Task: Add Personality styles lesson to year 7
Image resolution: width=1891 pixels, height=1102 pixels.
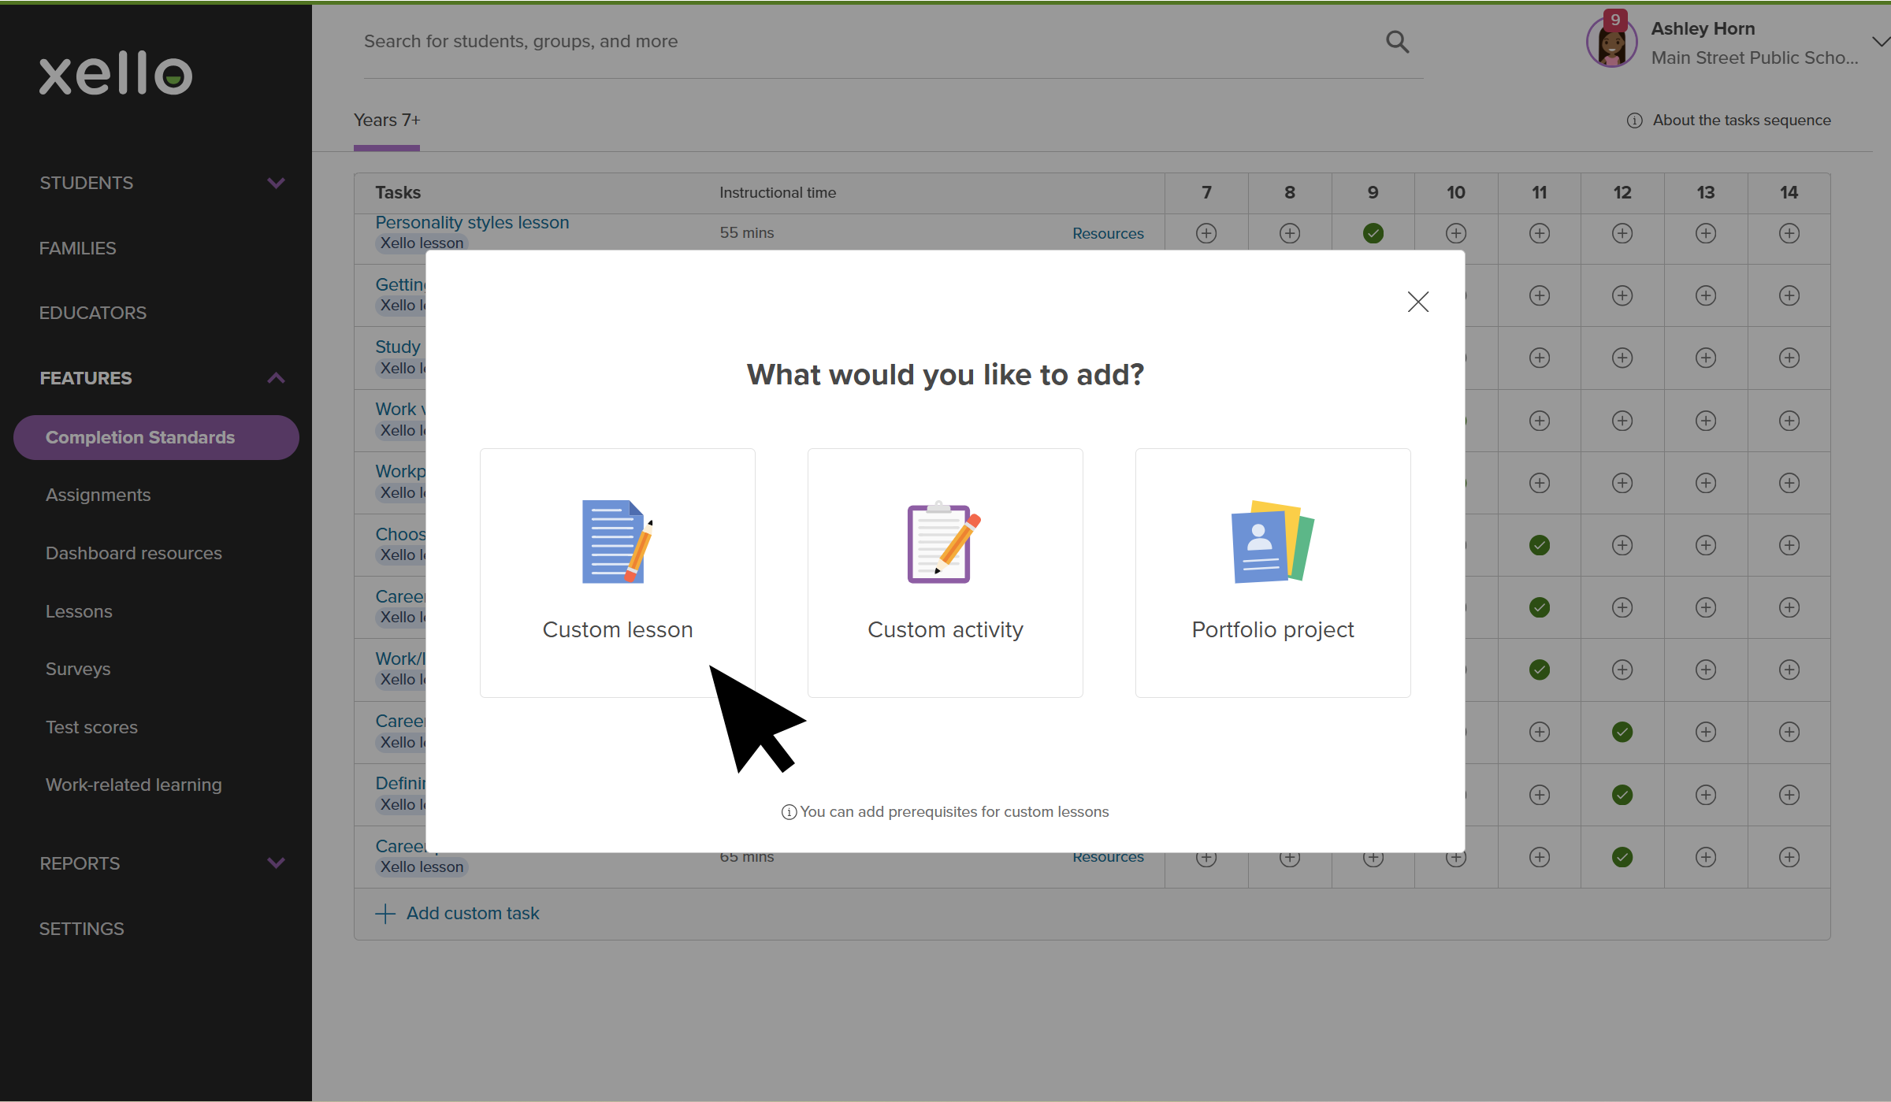Action: click(1206, 233)
